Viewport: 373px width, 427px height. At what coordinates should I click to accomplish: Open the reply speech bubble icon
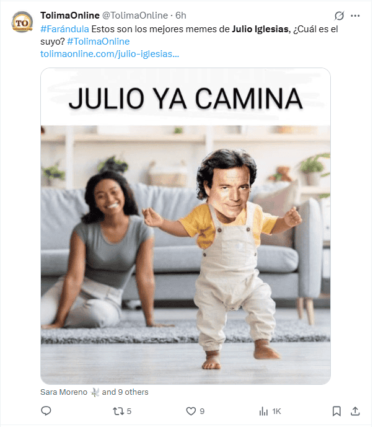click(46, 411)
